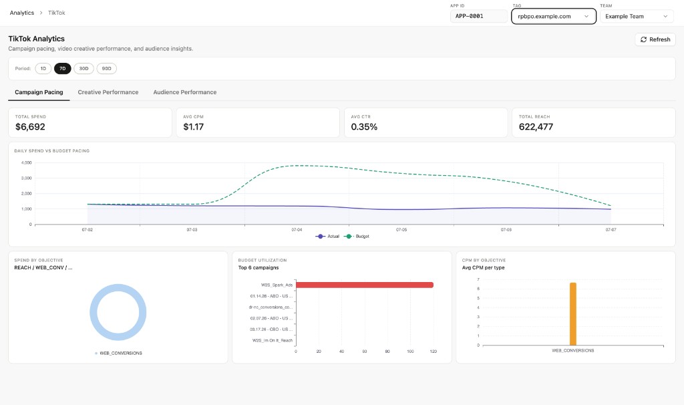Click the W2S_Im On It_Reach campaign label
The image size is (684, 405).
pyautogui.click(x=273, y=340)
